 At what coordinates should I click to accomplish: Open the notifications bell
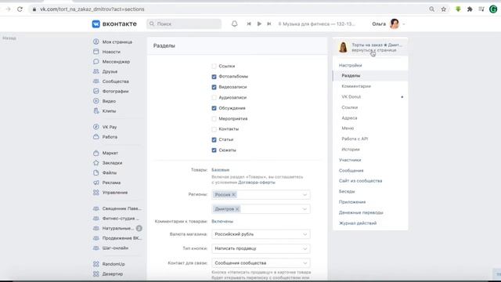click(235, 24)
